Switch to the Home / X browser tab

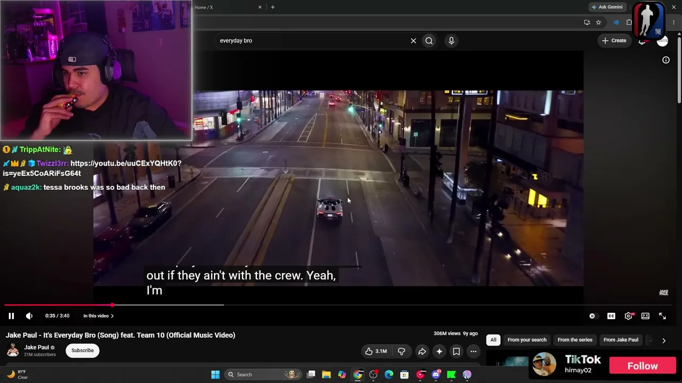click(225, 7)
